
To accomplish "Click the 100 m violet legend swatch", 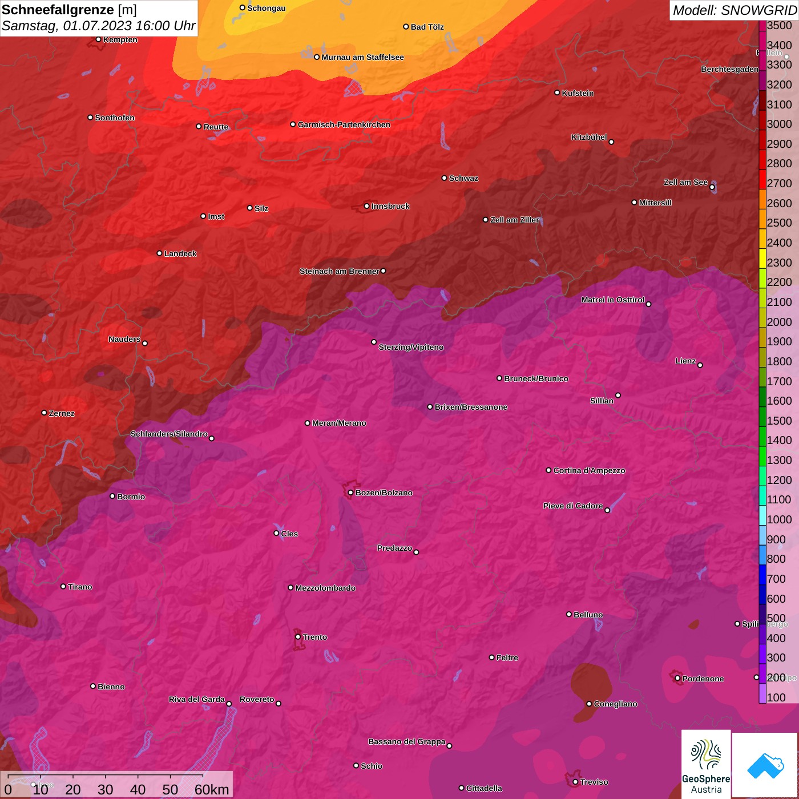I will coord(762,693).
